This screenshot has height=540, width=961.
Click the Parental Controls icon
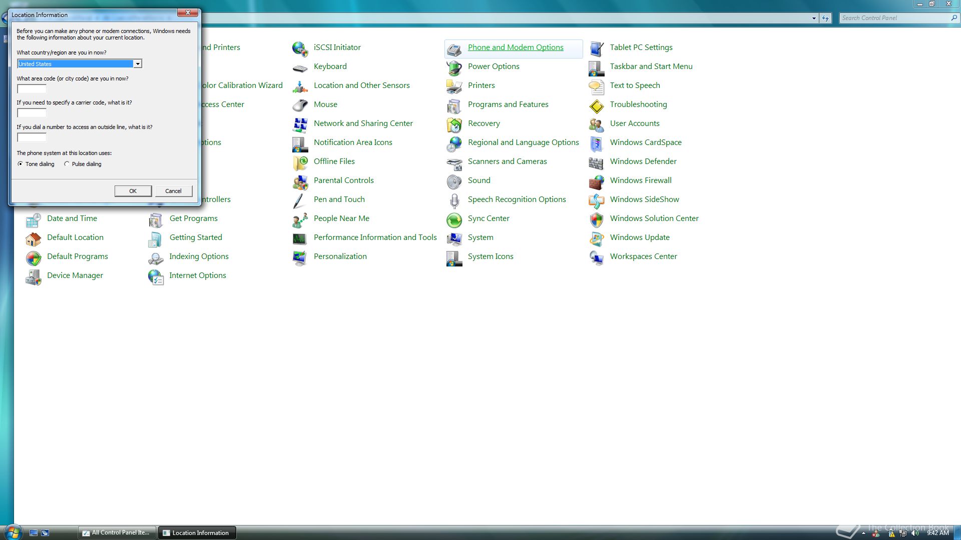point(300,181)
